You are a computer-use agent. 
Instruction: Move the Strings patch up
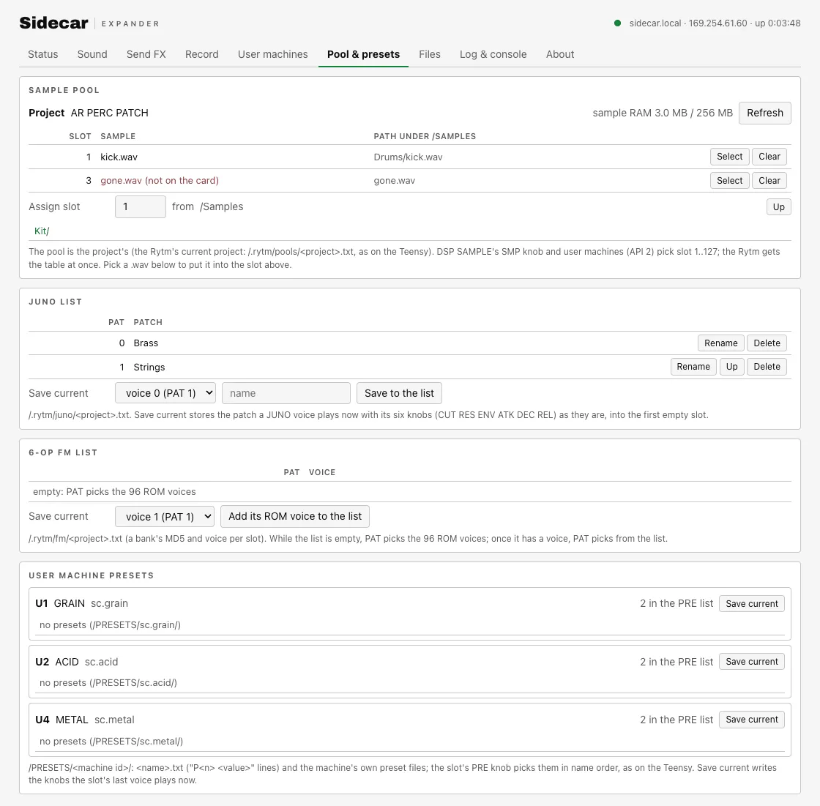click(731, 367)
